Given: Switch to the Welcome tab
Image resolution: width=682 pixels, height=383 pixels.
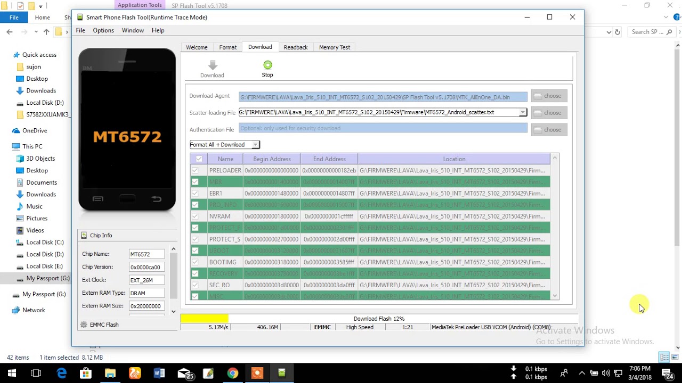Looking at the screenshot, I should click(x=197, y=47).
